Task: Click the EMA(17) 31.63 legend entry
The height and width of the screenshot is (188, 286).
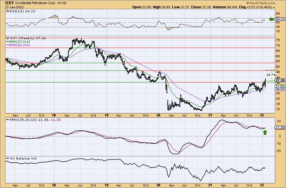Action: coord(19,41)
